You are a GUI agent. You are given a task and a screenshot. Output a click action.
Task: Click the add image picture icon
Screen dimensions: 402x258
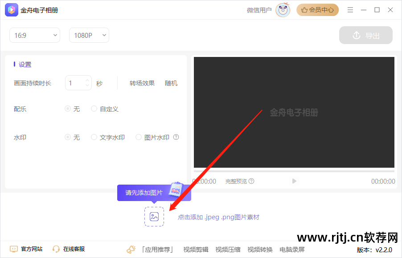pyautogui.click(x=154, y=217)
